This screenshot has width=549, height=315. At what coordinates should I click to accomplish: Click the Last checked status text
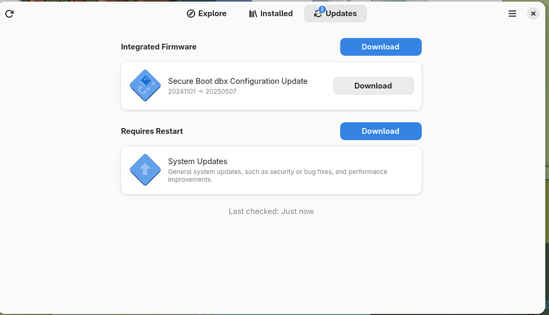[x=271, y=211]
